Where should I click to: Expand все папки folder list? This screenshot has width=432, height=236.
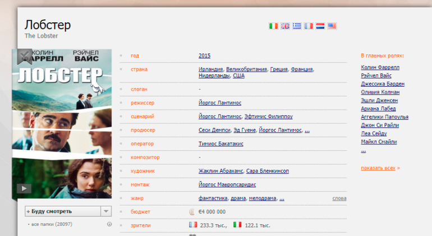pyautogui.click(x=52, y=224)
